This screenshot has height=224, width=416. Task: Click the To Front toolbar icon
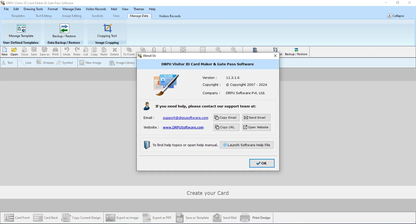pos(129,52)
